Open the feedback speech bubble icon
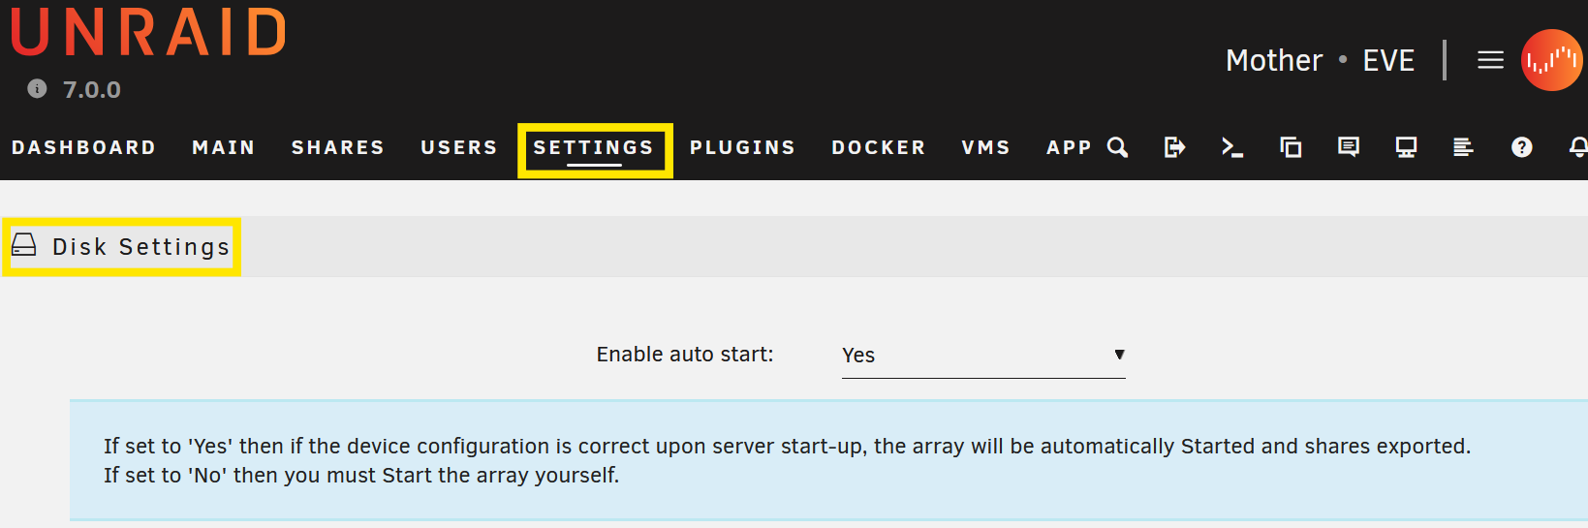1588x528 pixels. (x=1348, y=147)
